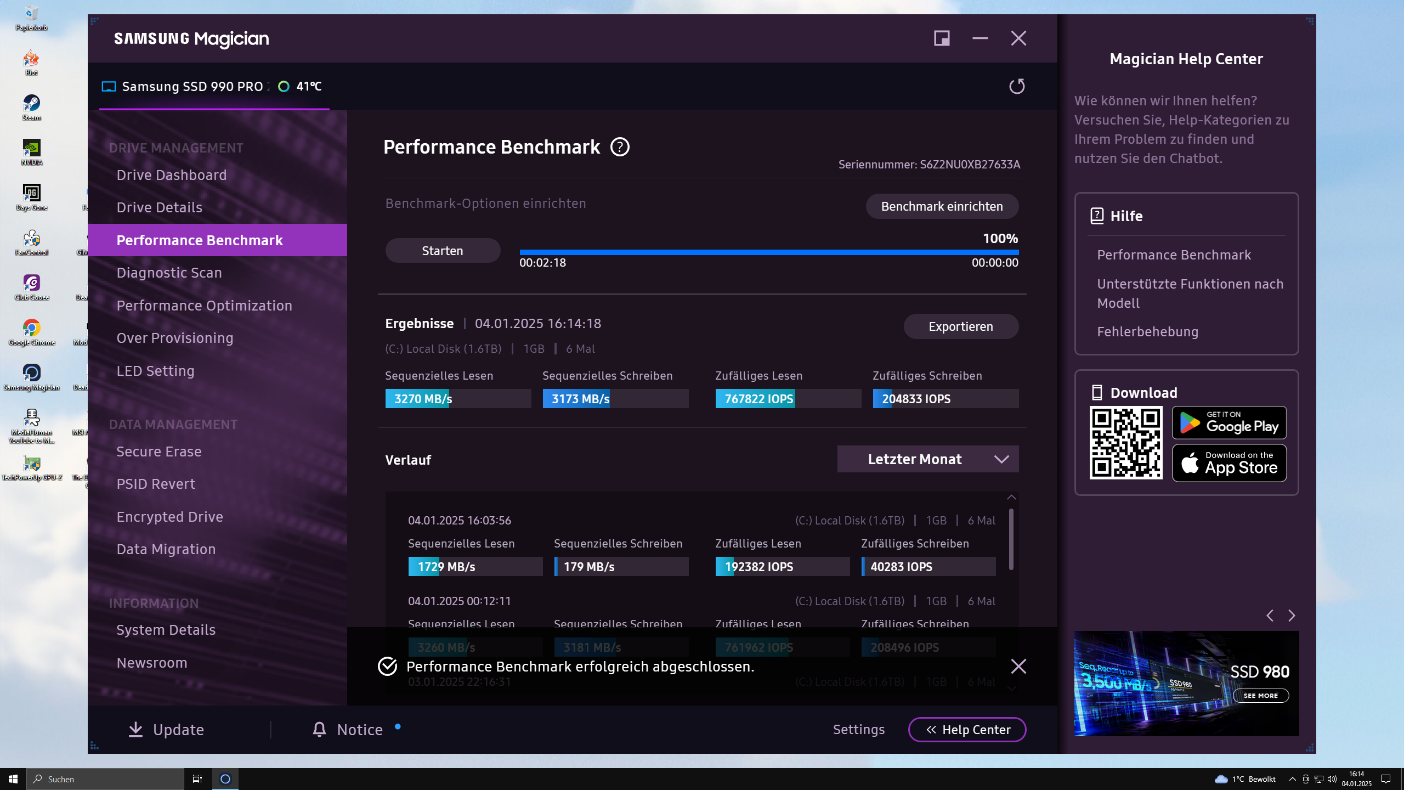Open the Fehlerbehebung help link
Image resolution: width=1404 pixels, height=790 pixels.
pos(1147,331)
